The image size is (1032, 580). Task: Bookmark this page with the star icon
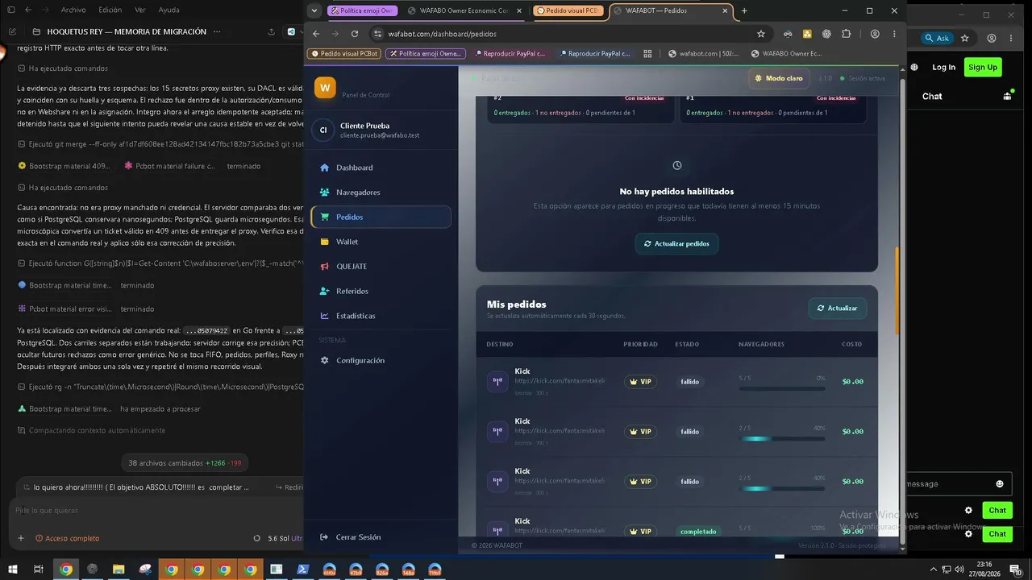(x=760, y=34)
